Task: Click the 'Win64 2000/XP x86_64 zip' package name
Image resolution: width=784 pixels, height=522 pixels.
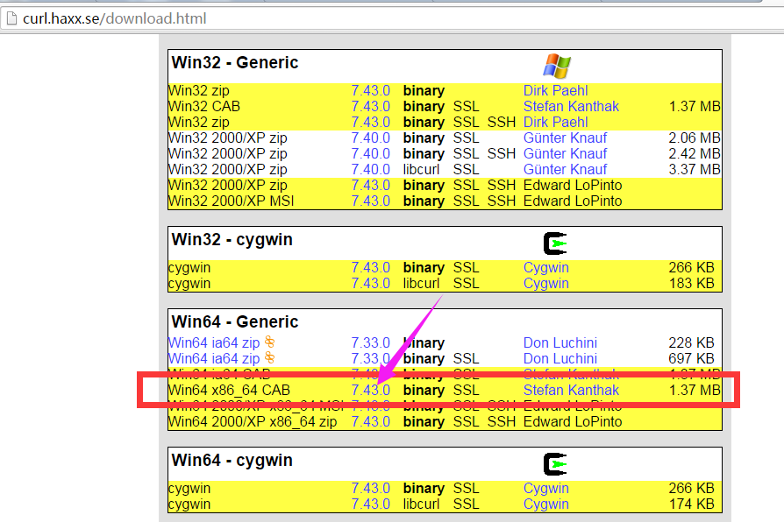Action: point(253,421)
